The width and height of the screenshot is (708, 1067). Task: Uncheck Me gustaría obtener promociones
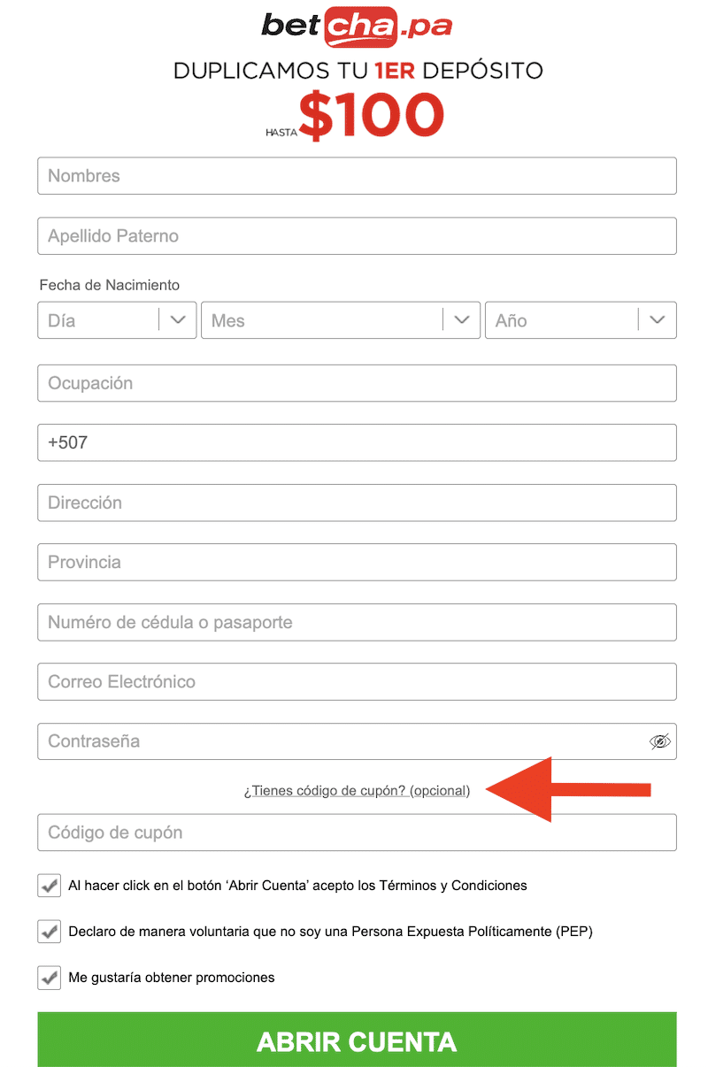[x=49, y=978]
